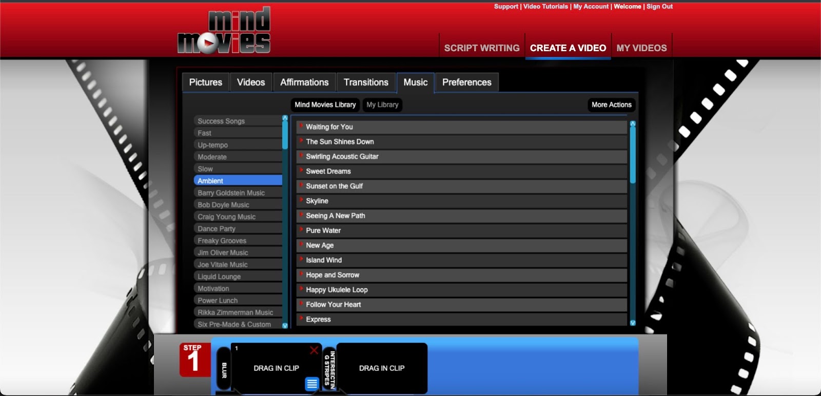Play preview of Waiting for You song
Viewport: 821px width, 396px height.
click(x=302, y=126)
